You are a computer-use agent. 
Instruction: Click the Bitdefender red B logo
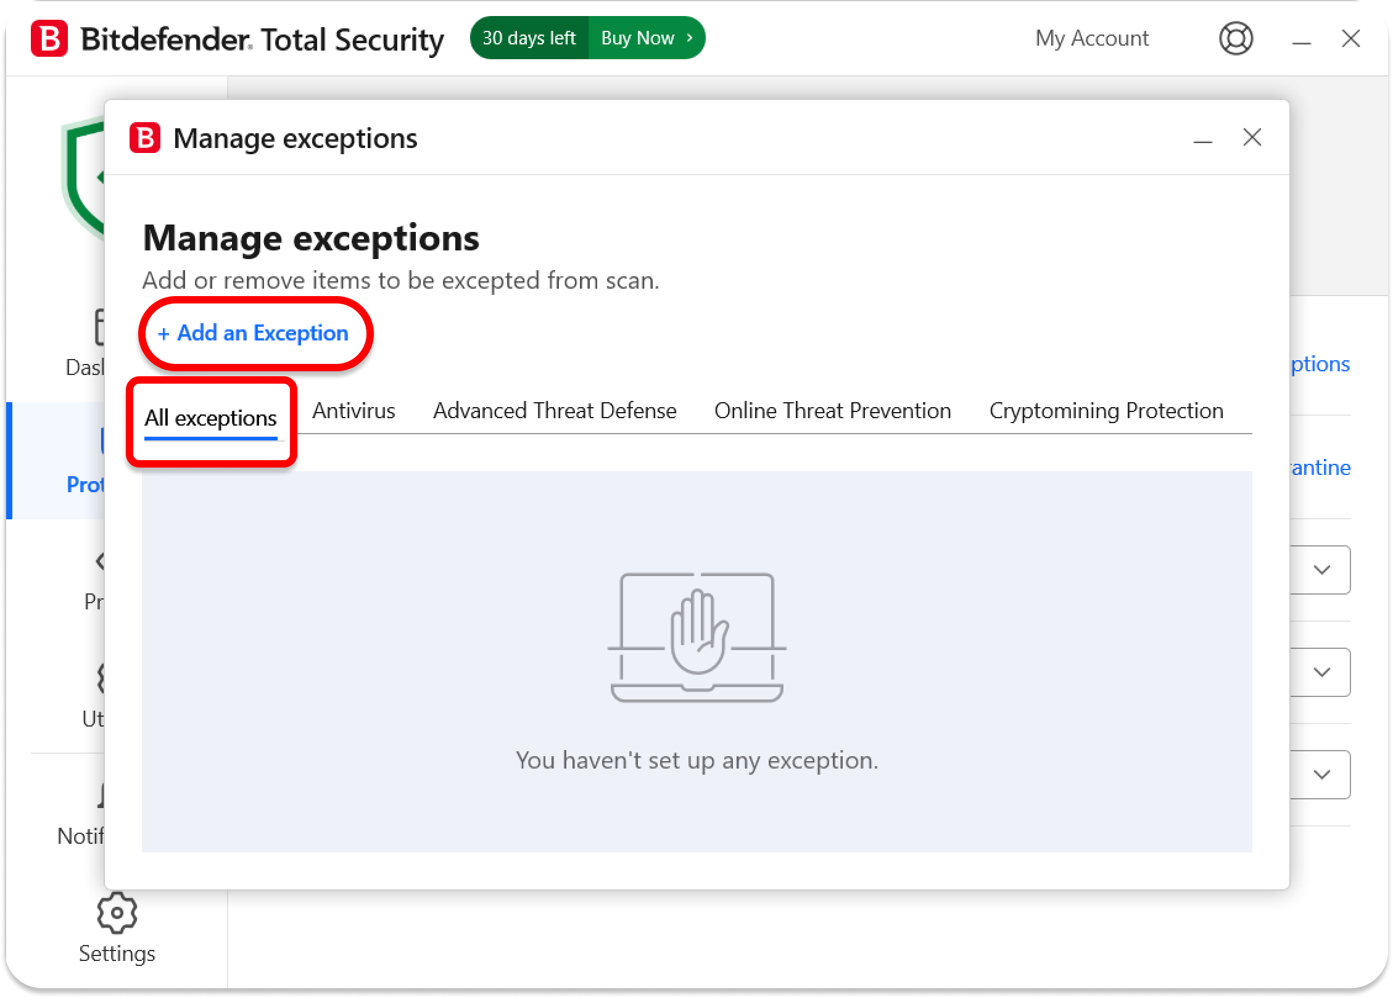coord(49,38)
